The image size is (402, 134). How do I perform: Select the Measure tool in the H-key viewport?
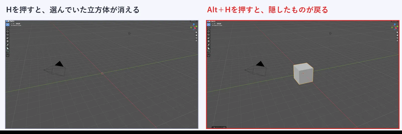[x=8, y=48]
